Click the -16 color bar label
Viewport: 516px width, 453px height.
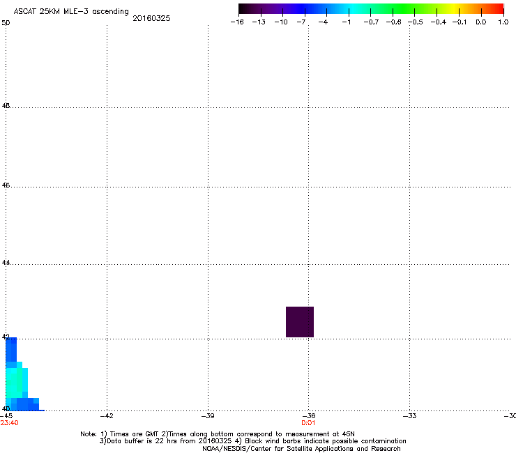[237, 22]
